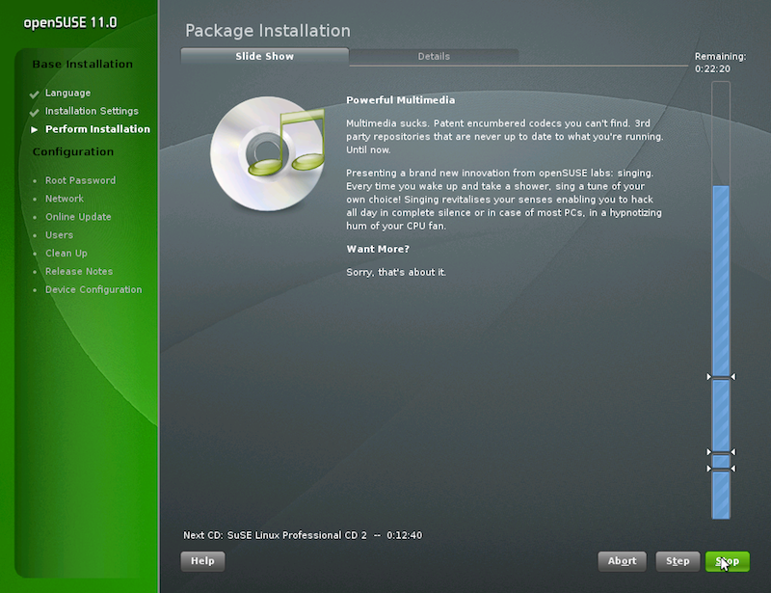Click the lowest CD marker on progress bar
The image size is (771, 593).
point(721,469)
